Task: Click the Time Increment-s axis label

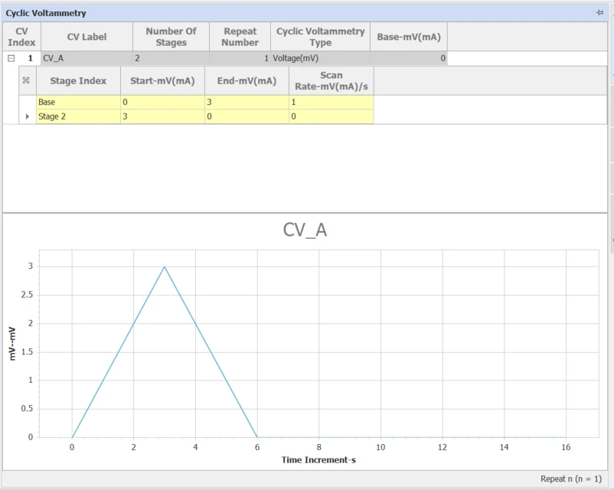Action: [x=318, y=460]
